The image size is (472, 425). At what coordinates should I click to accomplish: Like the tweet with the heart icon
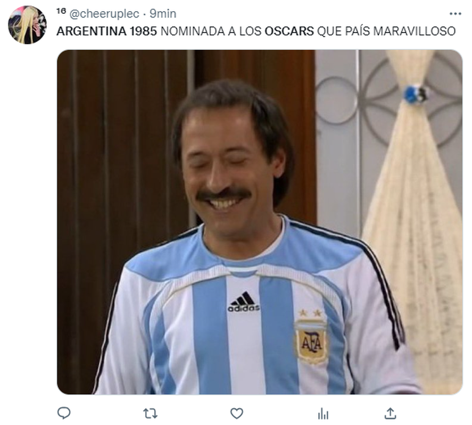point(237,413)
